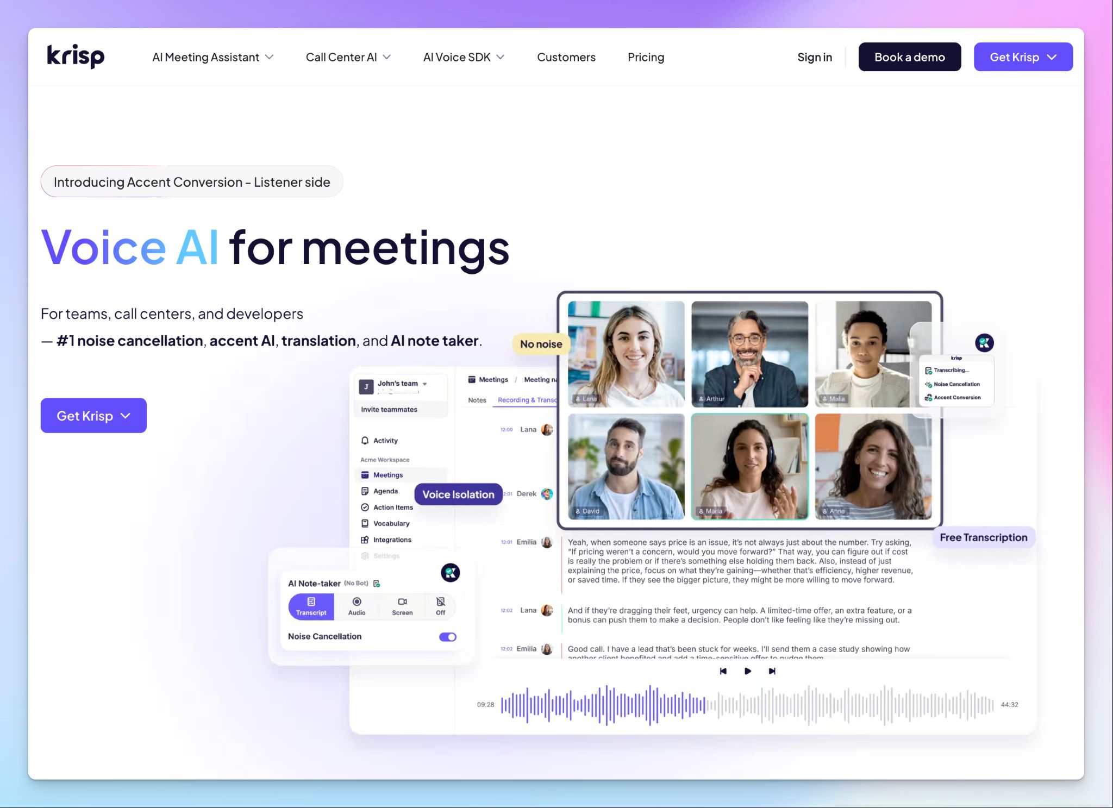
Task: Click the Voice Isolation badge
Action: coord(458,494)
